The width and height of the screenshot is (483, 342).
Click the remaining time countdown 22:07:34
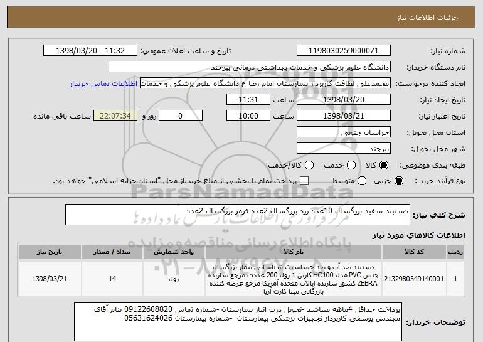point(115,116)
